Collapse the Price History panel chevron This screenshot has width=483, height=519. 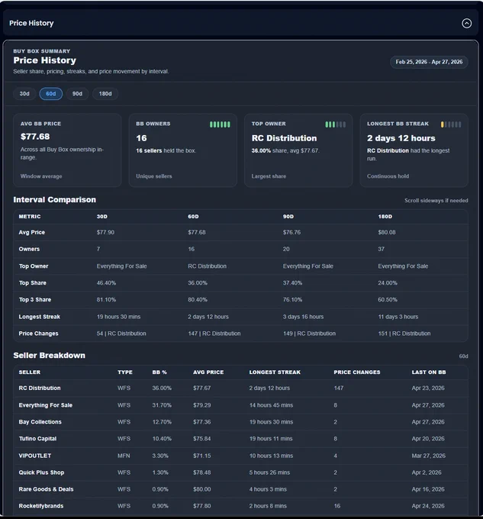(466, 23)
